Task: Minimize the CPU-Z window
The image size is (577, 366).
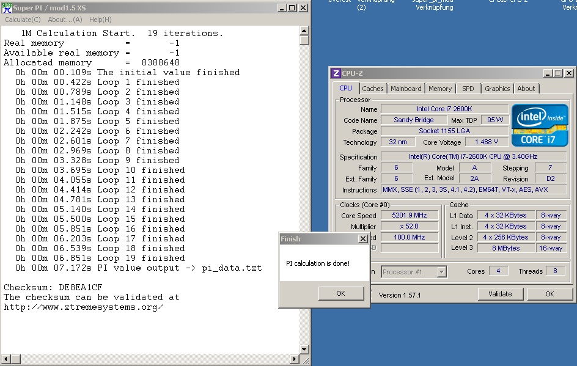Action: click(x=548, y=73)
